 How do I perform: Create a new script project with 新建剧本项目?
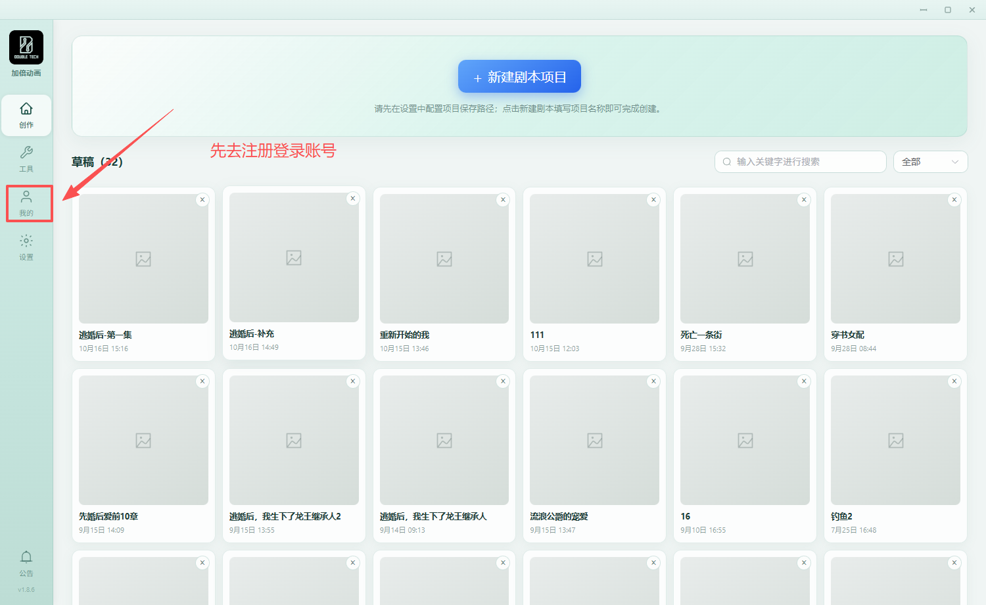[519, 76]
